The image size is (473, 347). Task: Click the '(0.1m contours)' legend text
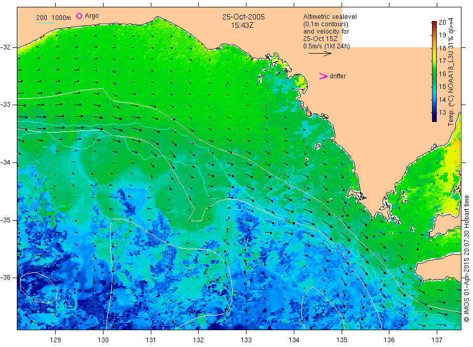[326, 24]
